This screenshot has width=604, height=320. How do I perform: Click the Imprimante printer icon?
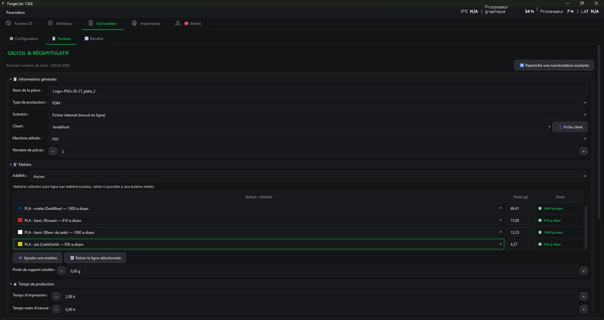(x=135, y=23)
